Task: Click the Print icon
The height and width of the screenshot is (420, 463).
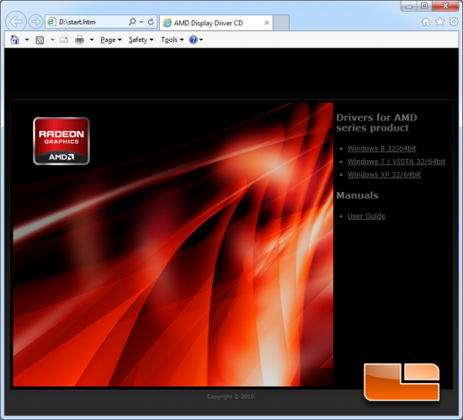Action: click(x=79, y=40)
